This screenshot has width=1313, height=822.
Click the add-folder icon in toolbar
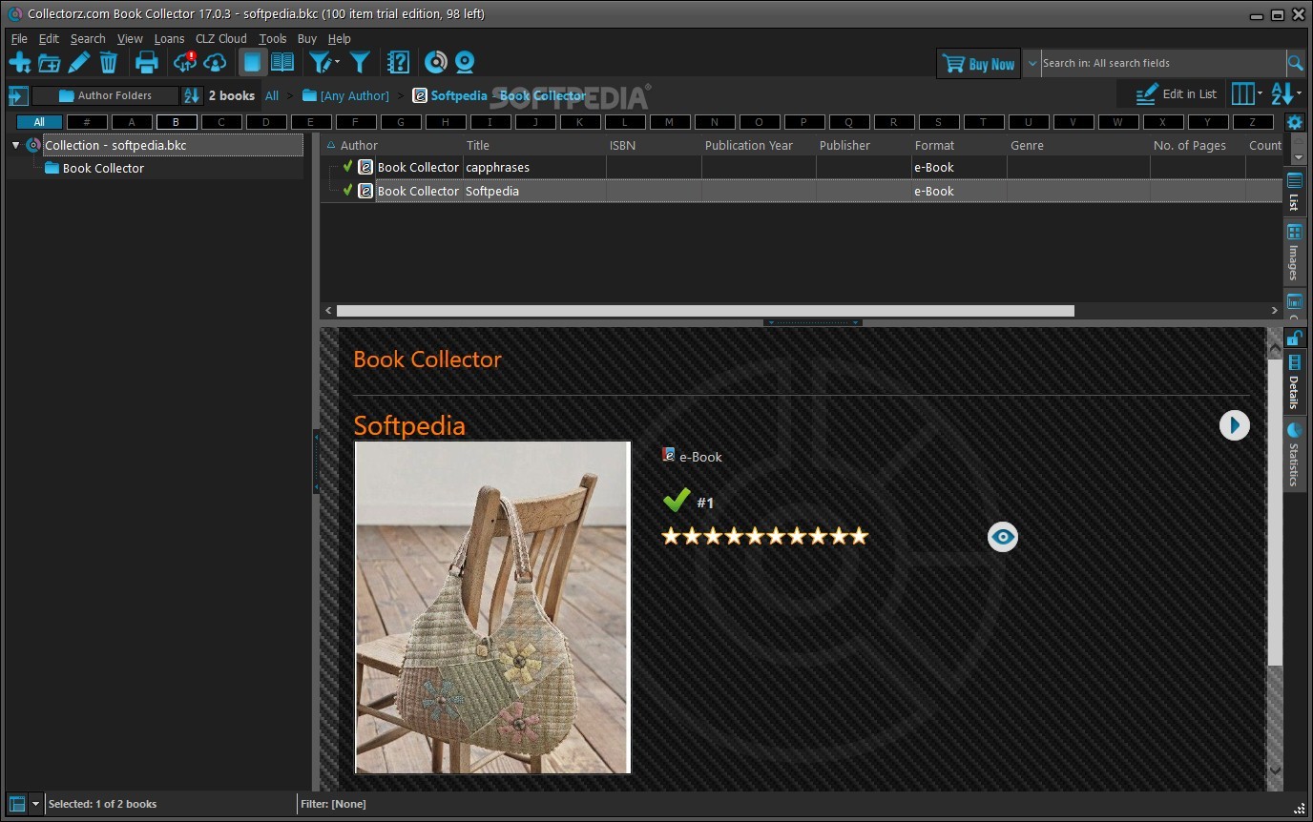pyautogui.click(x=50, y=63)
